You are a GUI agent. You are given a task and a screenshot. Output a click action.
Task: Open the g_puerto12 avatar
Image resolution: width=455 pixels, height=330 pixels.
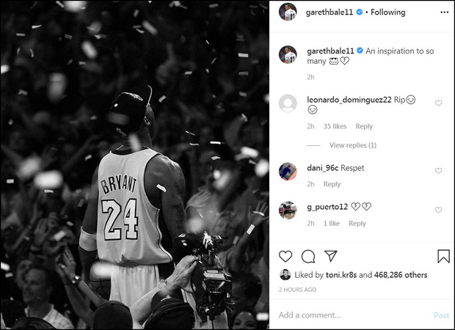click(288, 210)
